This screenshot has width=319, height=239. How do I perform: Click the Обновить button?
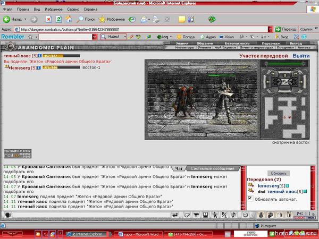(278, 173)
